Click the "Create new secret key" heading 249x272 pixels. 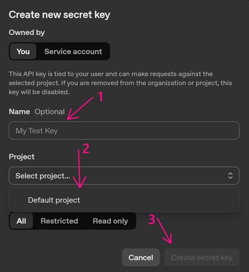click(59, 15)
